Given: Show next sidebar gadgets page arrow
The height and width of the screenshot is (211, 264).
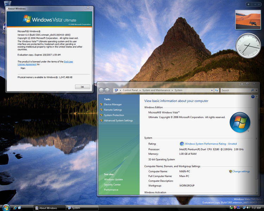Looking at the screenshot, I should tap(259, 4).
